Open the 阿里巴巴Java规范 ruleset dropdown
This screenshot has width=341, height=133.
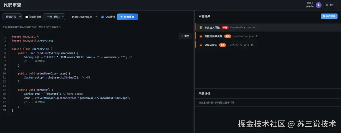(83, 17)
